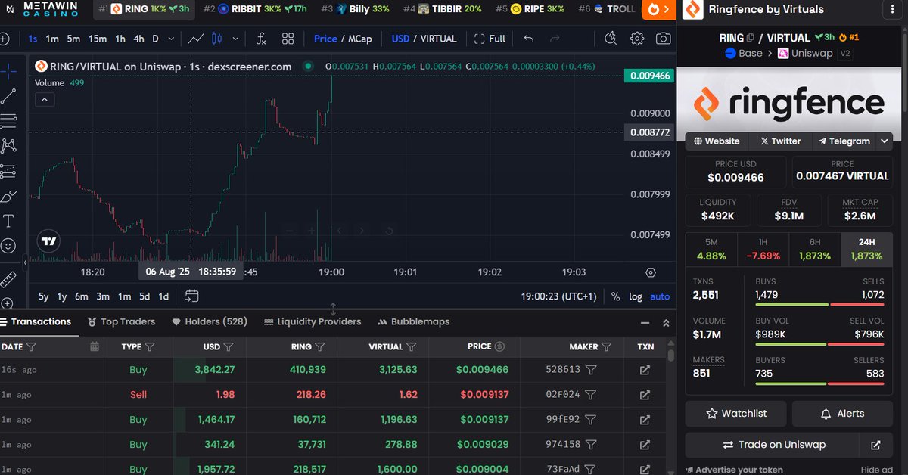Add RING to Watchlist
Viewport: 908px width, 475px height.
(x=736, y=414)
